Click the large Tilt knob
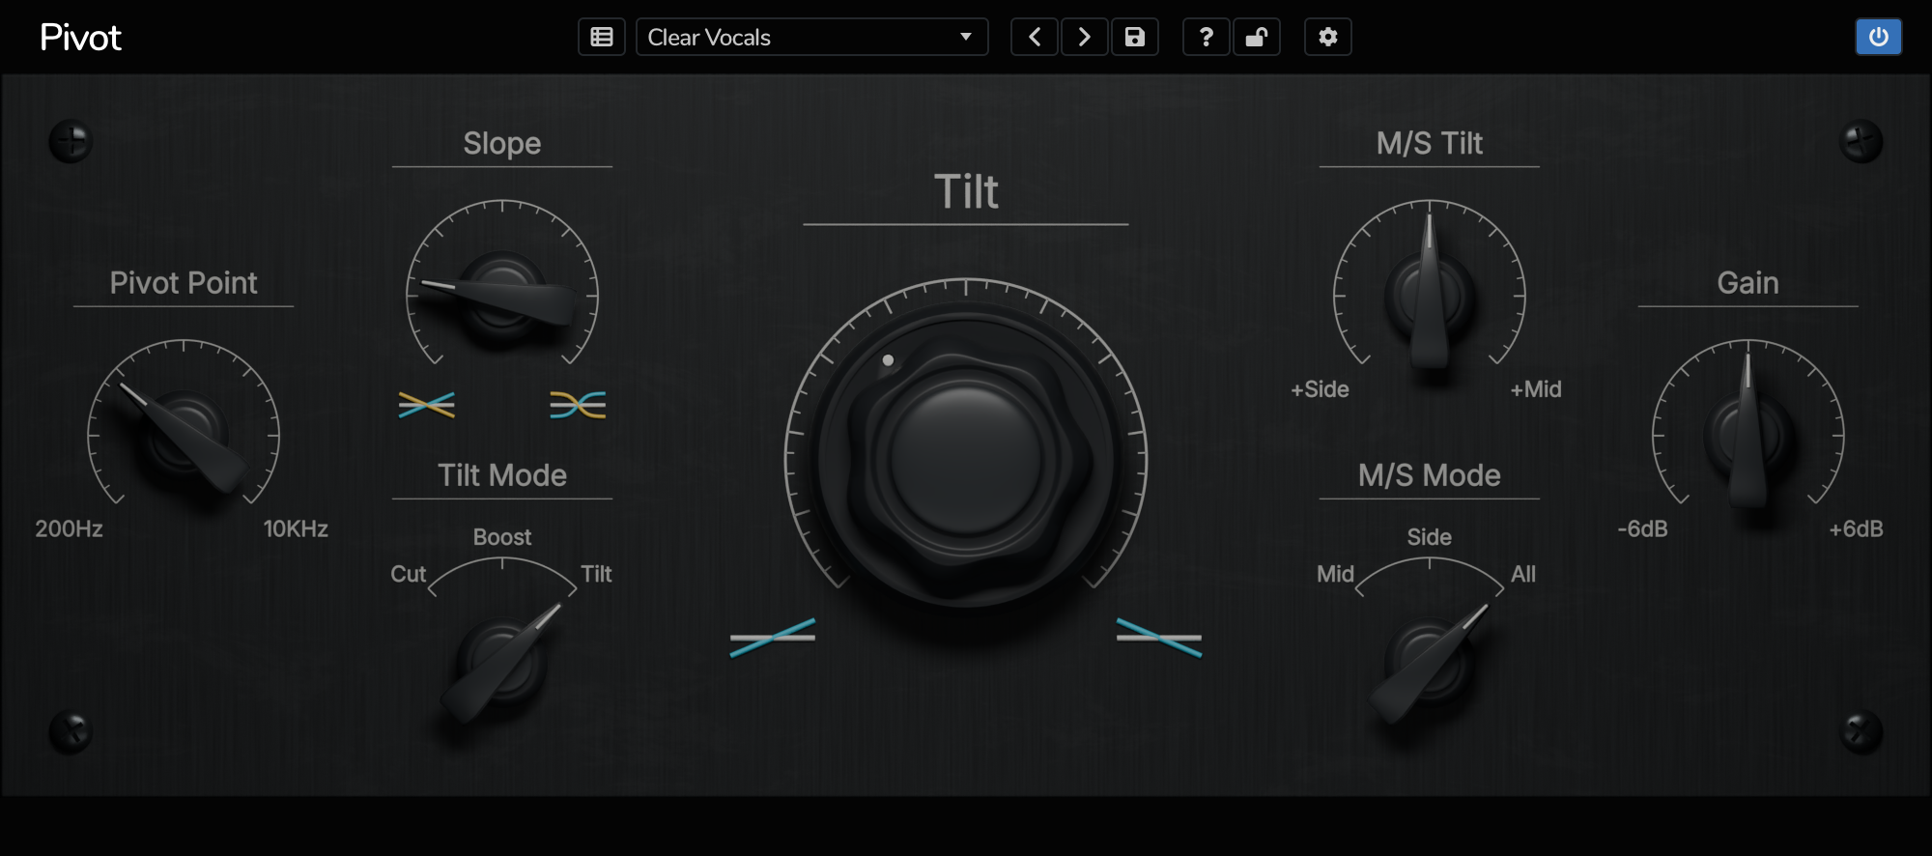This screenshot has width=1932, height=856. [966, 459]
